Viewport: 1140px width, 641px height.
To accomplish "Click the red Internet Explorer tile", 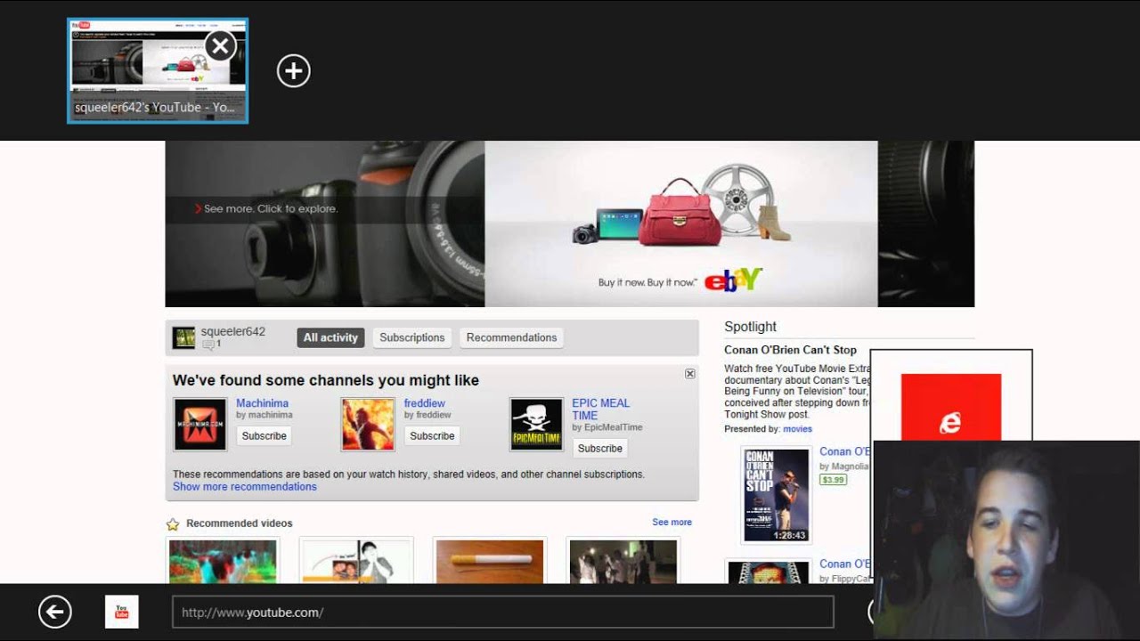I will tap(951, 408).
